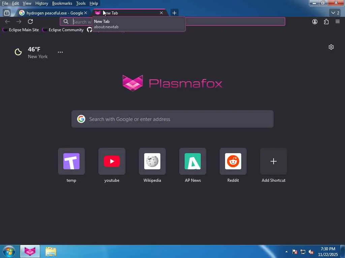The image size is (345, 258).
Task: Click the URL address bar field
Action: click(172, 21)
